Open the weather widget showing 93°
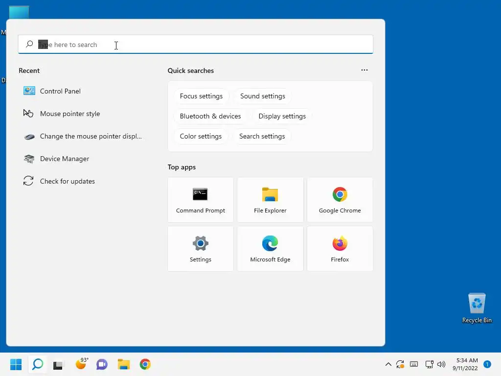The width and height of the screenshot is (501, 376). coord(81,364)
